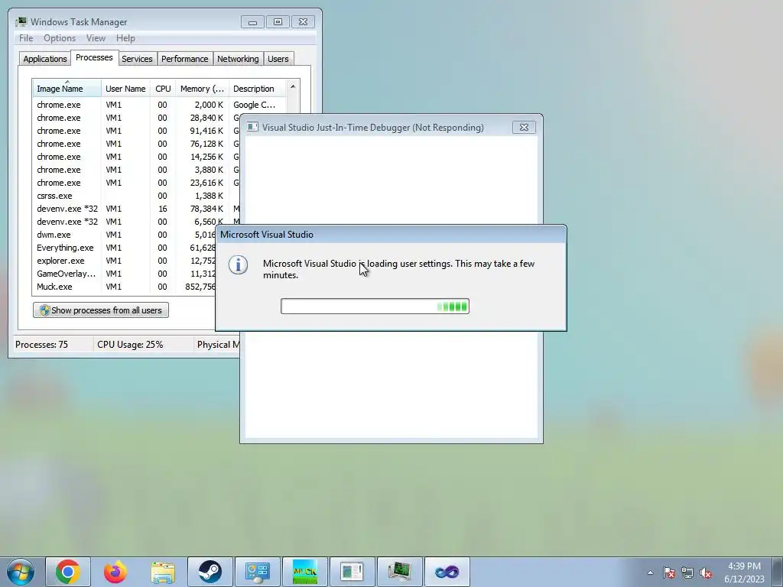Click Show processes from all users
This screenshot has width=783, height=587.
(x=101, y=310)
